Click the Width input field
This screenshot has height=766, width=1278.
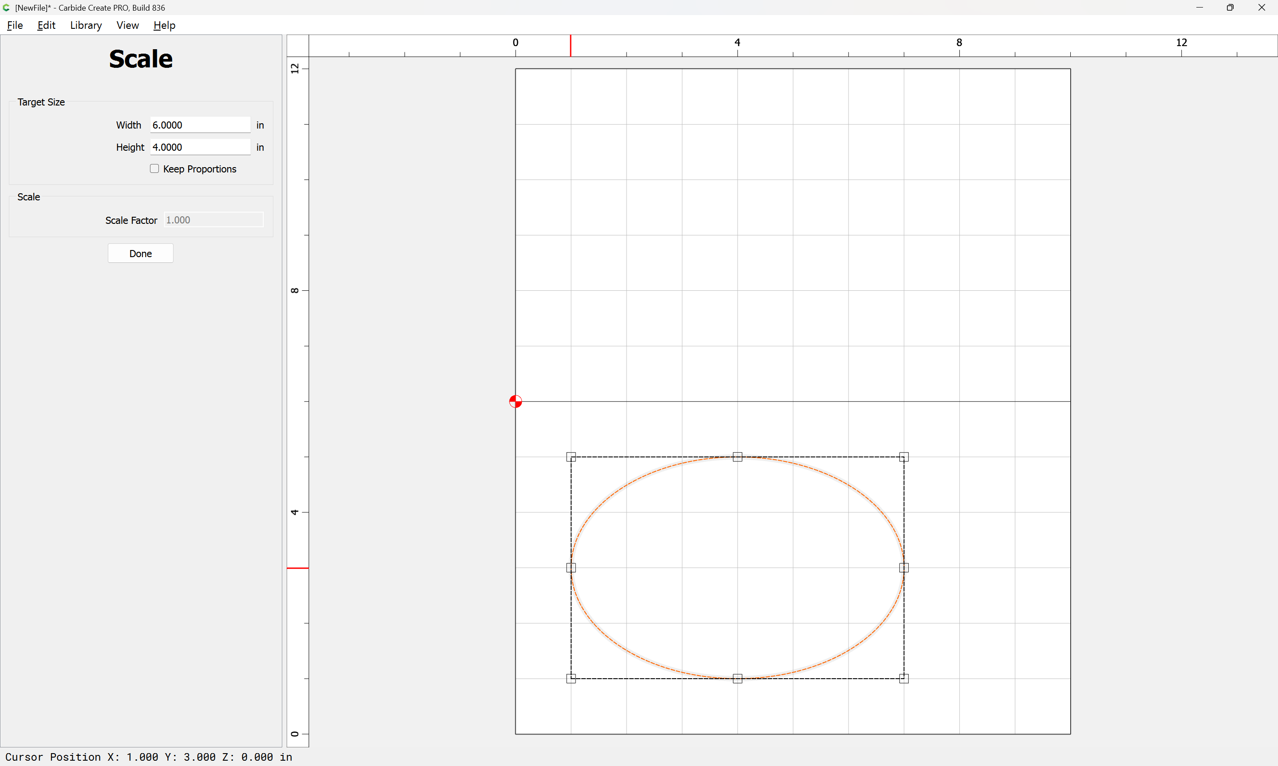(x=200, y=125)
